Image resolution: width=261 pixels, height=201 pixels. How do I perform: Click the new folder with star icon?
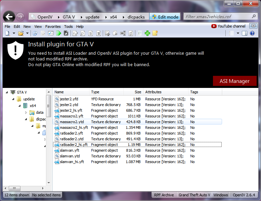point(155,33)
